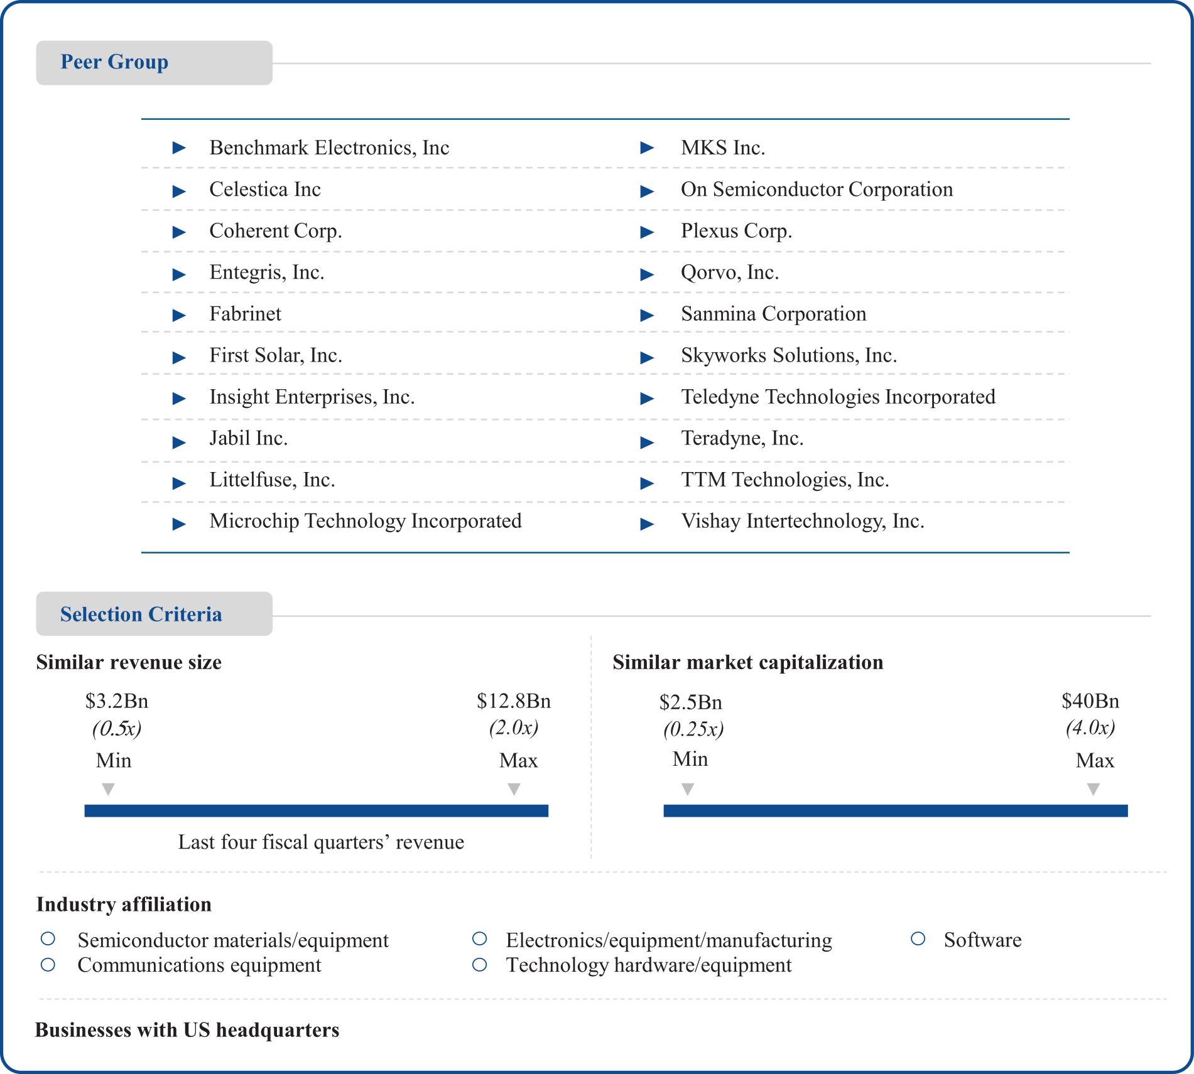Click the arrow bullet next to Jabil Inc.
1194x1074 pixels.
pyautogui.click(x=179, y=443)
